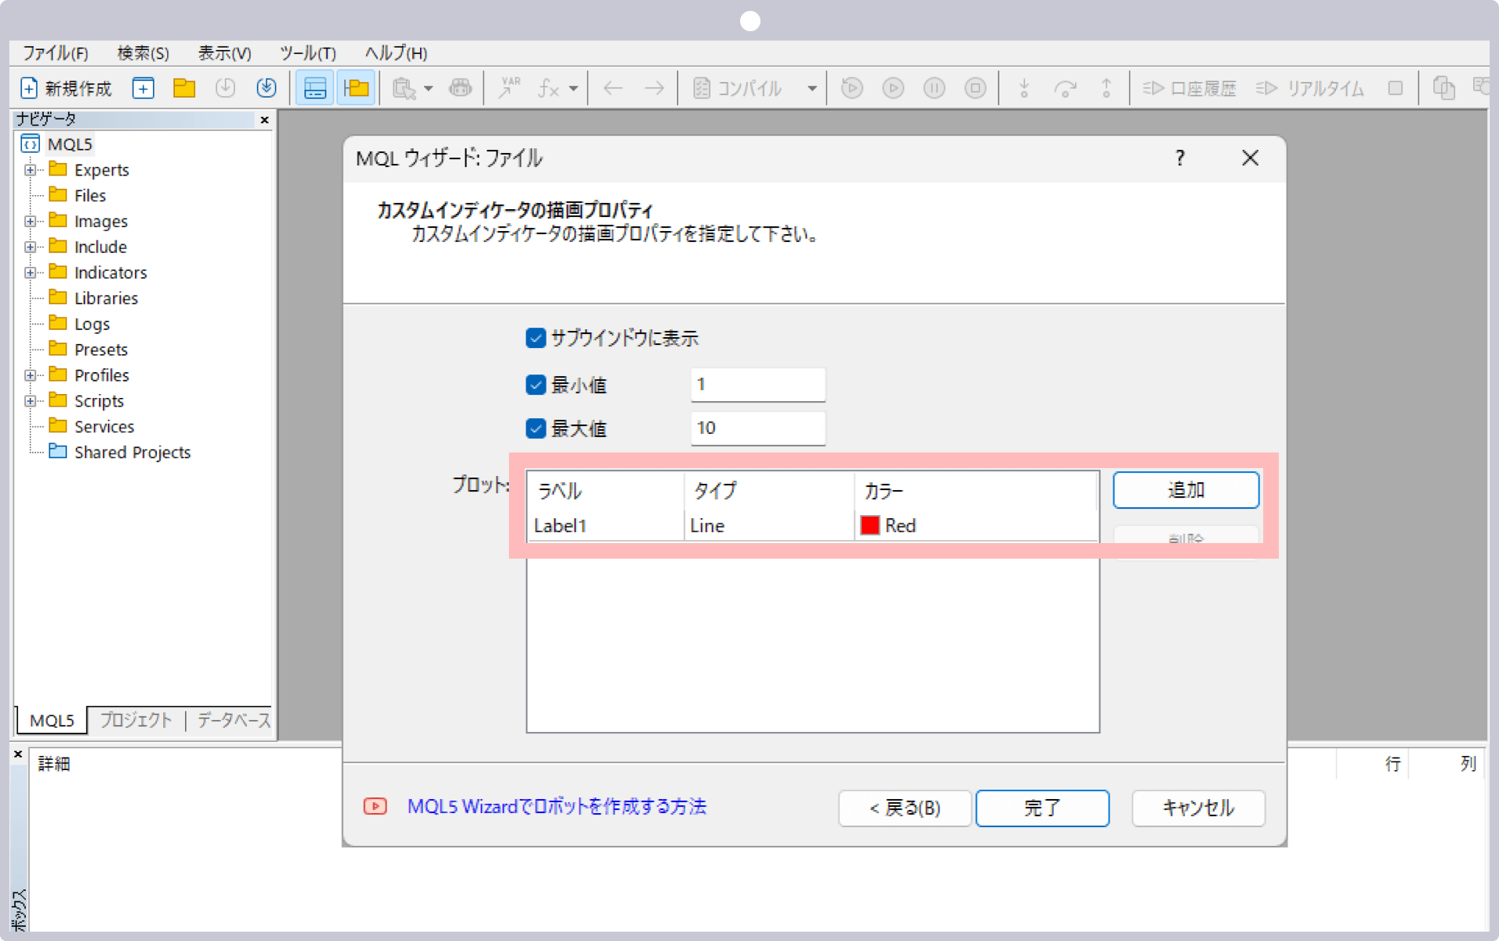Screen dimensions: 1499x941
Task: Click the step over icon
Action: coord(1065,88)
